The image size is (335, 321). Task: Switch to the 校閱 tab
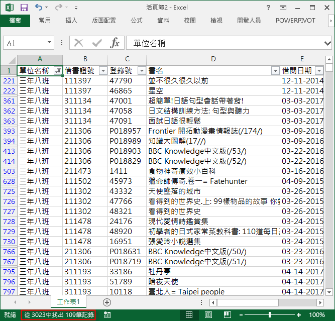tap(190, 21)
